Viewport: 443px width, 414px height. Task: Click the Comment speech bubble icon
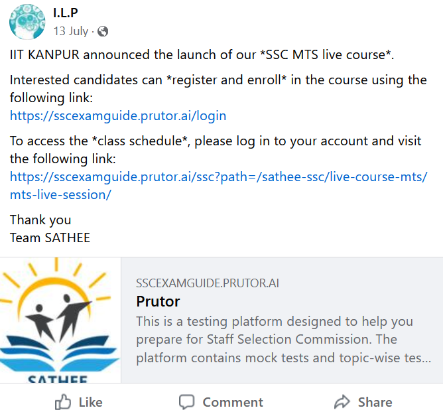(187, 402)
